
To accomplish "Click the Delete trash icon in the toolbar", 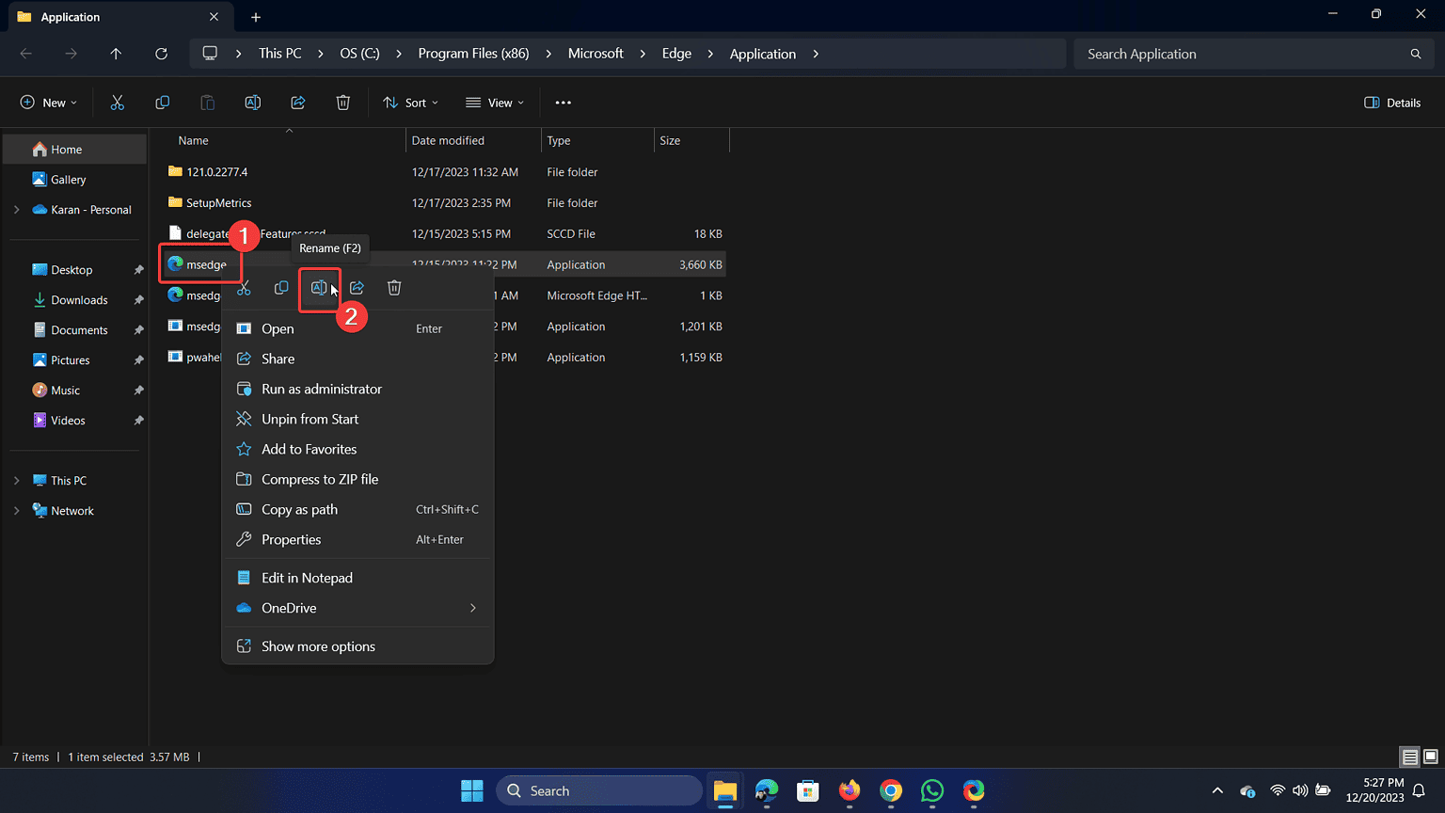I will [x=342, y=103].
